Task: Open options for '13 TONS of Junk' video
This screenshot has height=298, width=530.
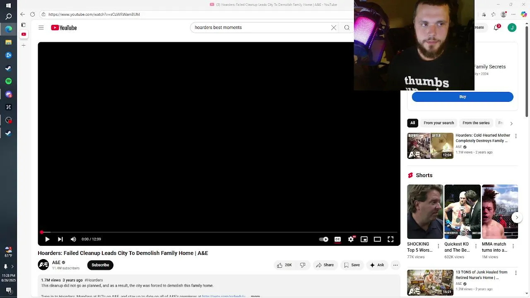Action: (516, 273)
